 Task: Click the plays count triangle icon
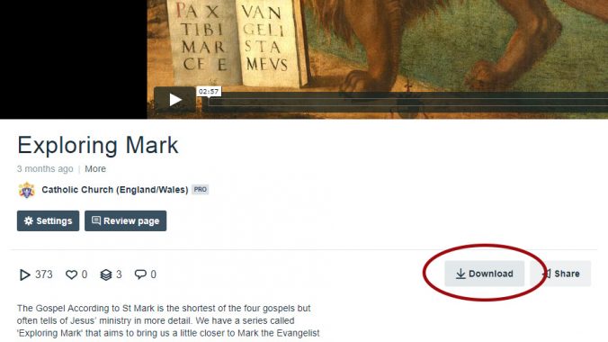pyautogui.click(x=24, y=274)
